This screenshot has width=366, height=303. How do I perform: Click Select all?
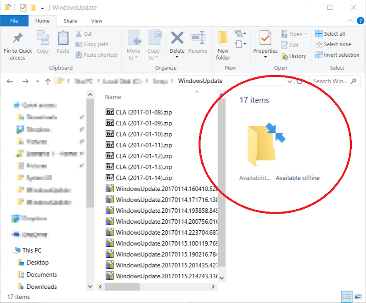[x=330, y=33]
